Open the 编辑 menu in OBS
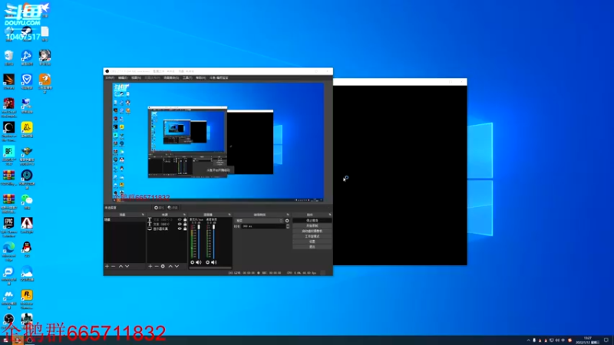This screenshot has height=345, width=614. click(x=123, y=78)
